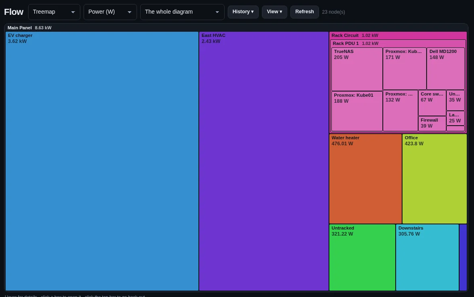Image resolution: width=474 pixels, height=297 pixels.
Task: Open the TrueNAS 205 W box
Action: (x=357, y=69)
